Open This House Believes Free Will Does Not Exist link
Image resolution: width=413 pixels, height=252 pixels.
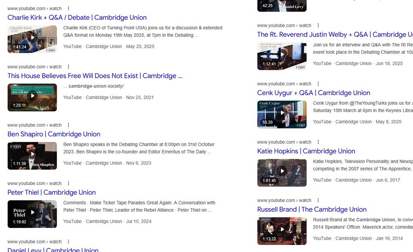(95, 76)
